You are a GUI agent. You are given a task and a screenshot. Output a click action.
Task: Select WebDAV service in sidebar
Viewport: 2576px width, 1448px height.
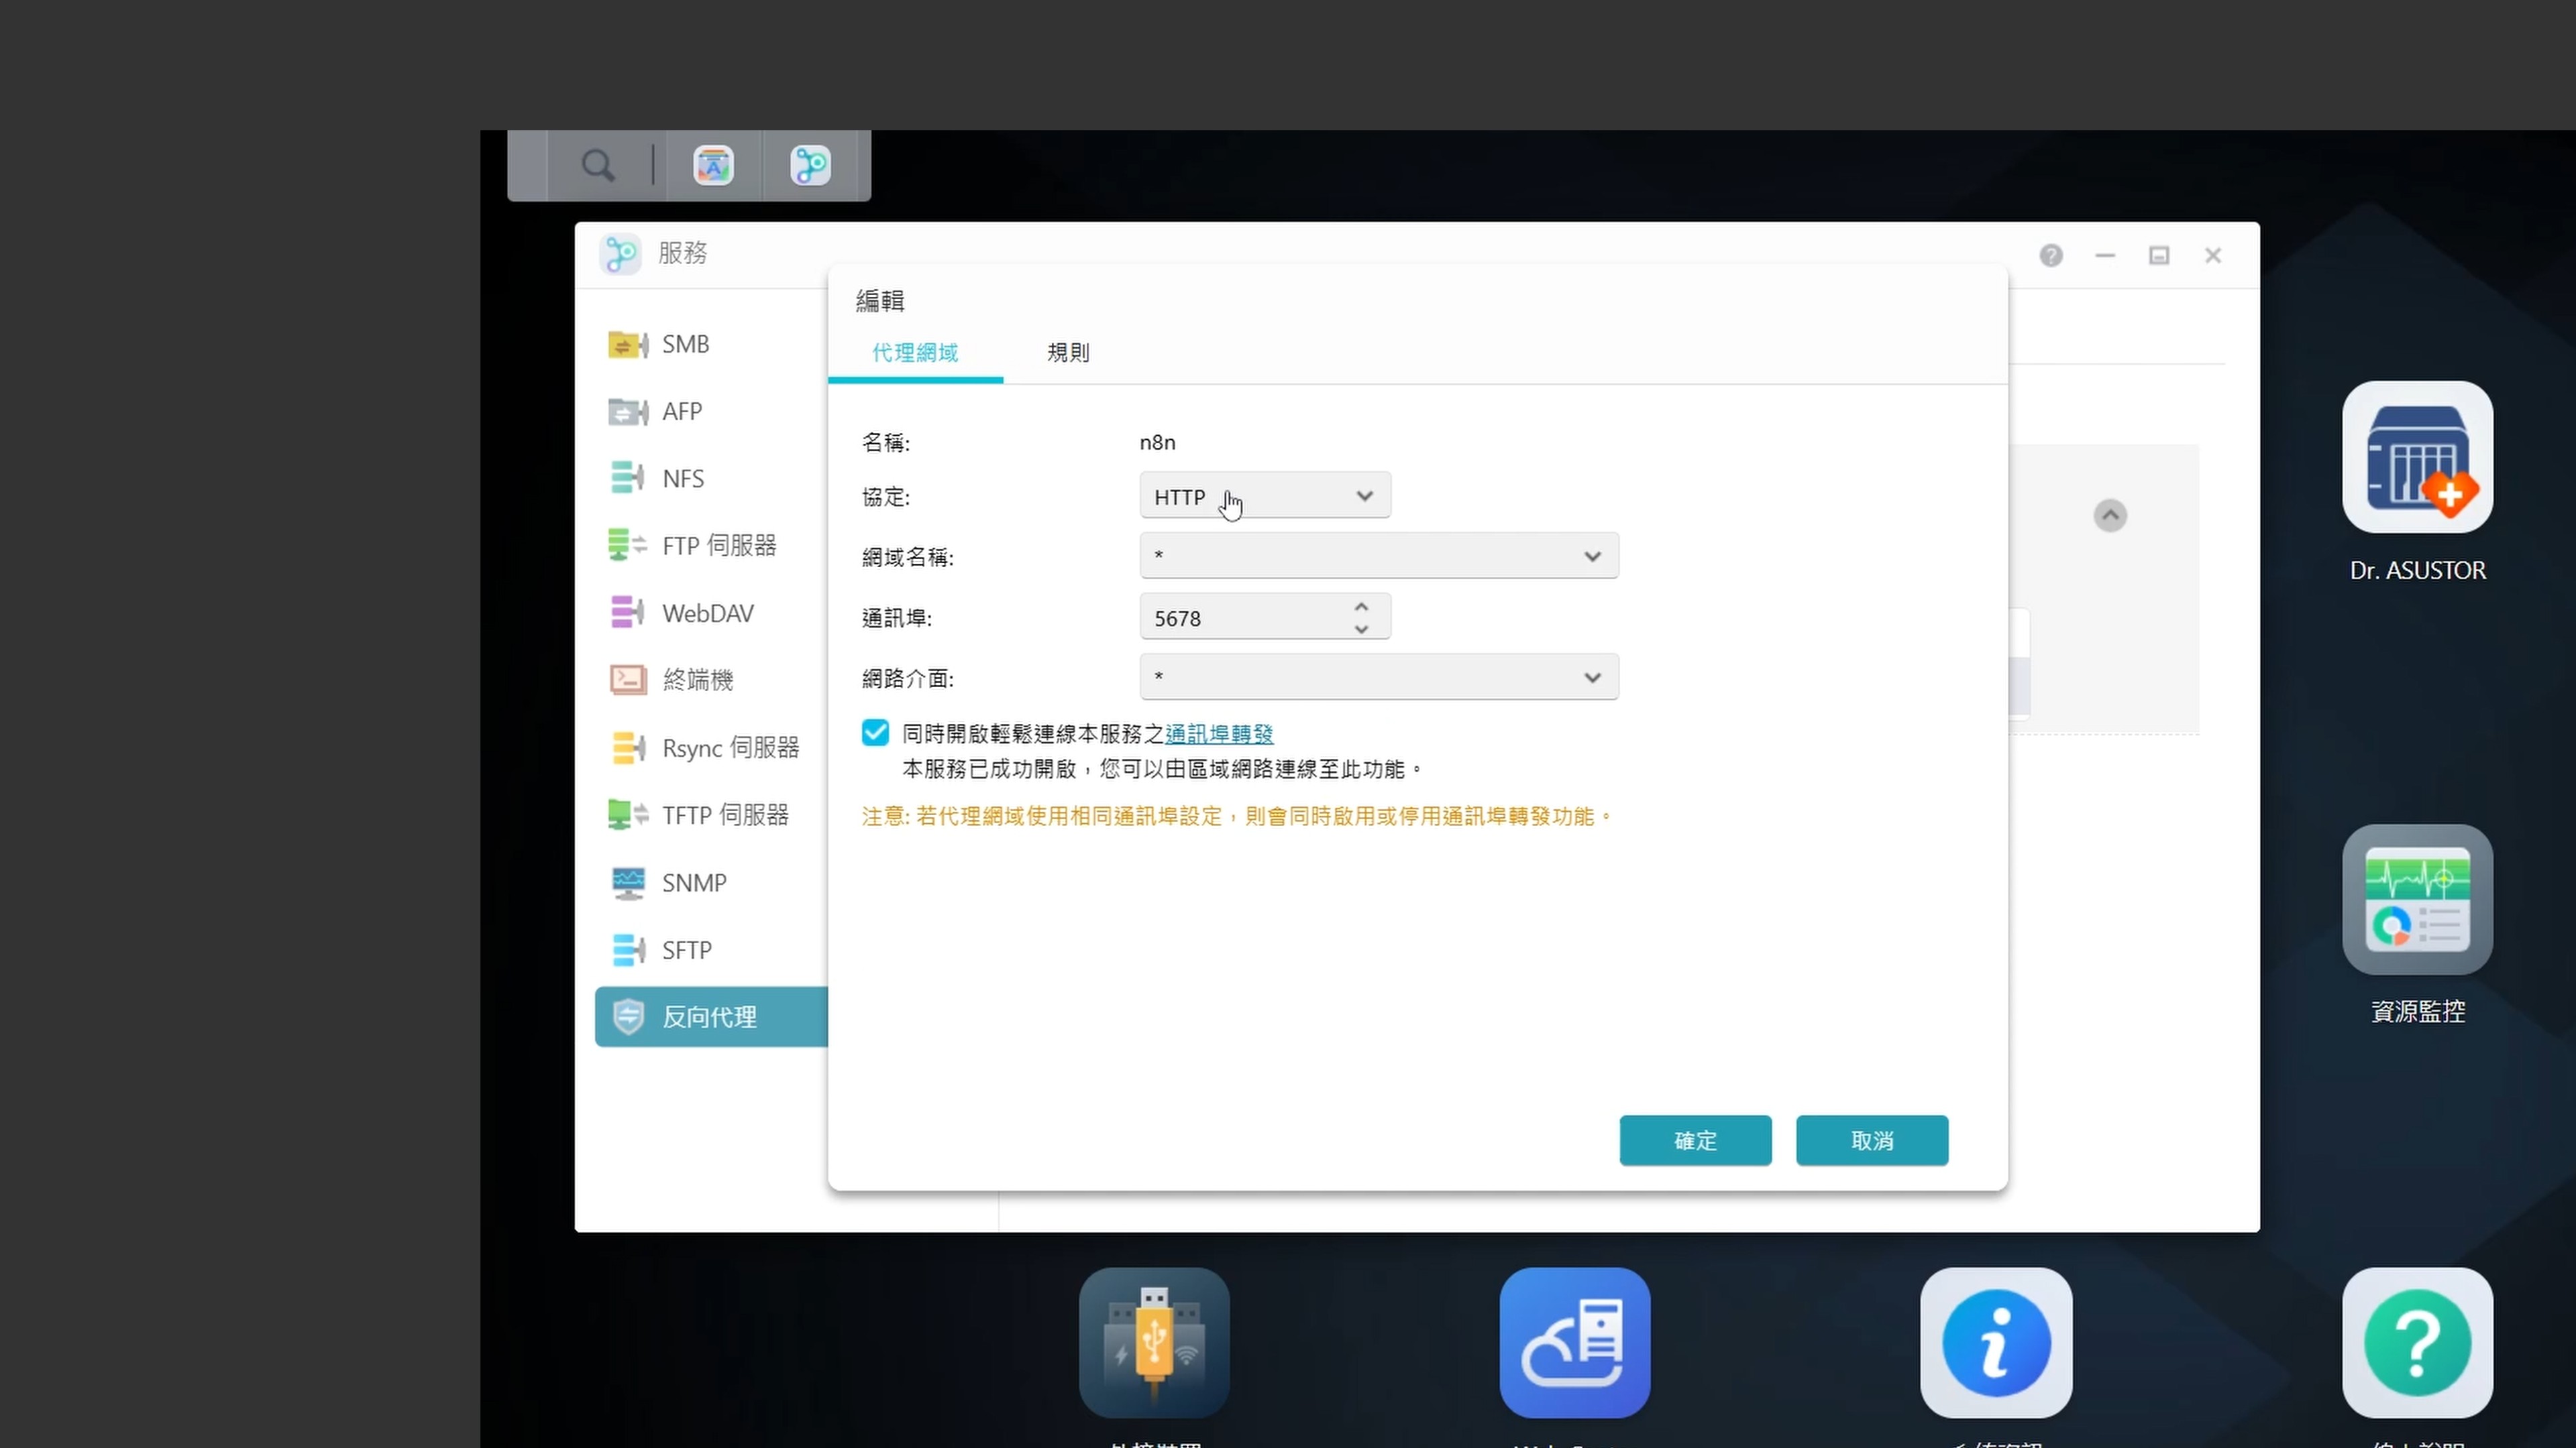pyautogui.click(x=707, y=613)
